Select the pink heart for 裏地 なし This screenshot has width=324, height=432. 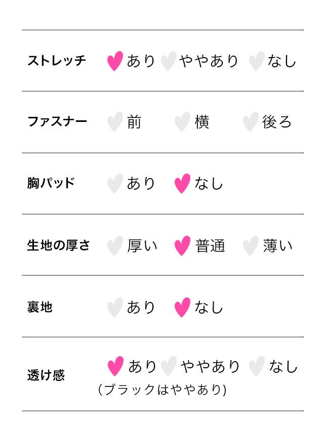pos(182,308)
